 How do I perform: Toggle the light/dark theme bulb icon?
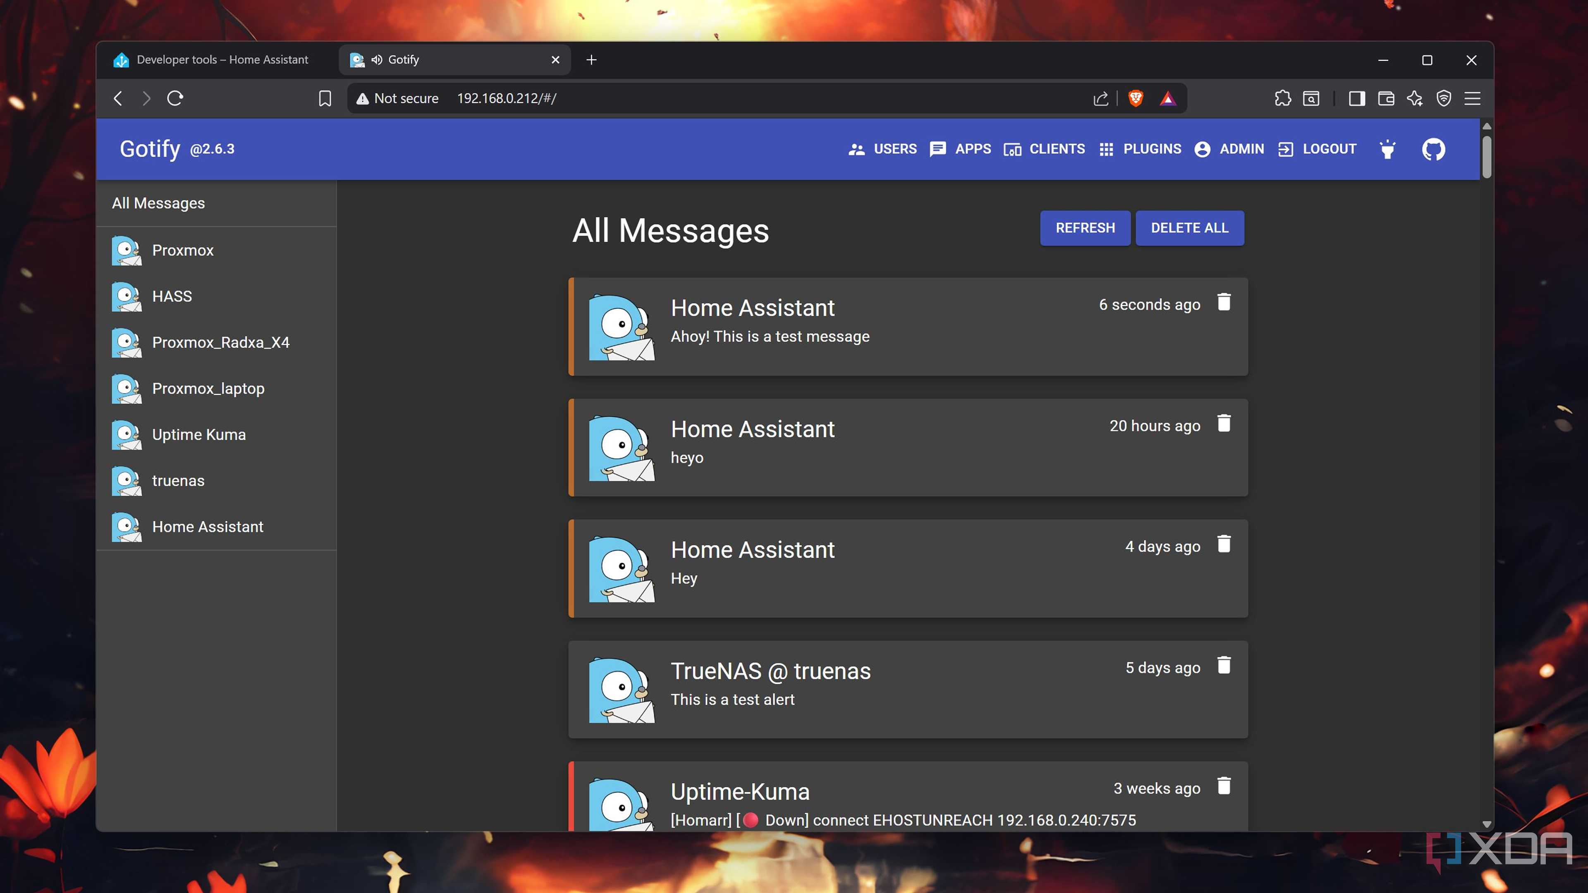click(1388, 149)
